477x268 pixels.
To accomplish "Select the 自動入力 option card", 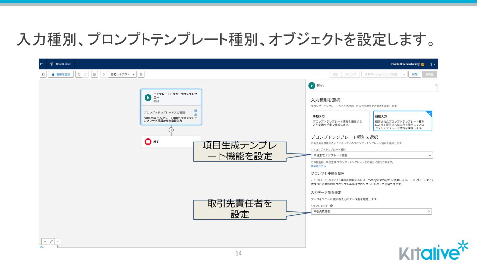I will point(402,121).
